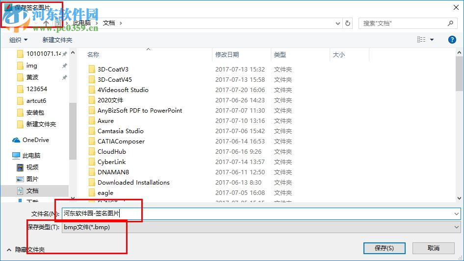Select the DNAMAN8 folder
The image size is (464, 261).
click(113, 172)
